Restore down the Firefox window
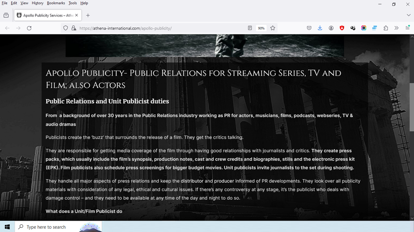The image size is (414, 232). (x=394, y=4)
